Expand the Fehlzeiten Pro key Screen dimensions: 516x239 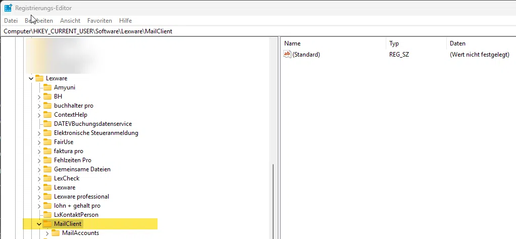coord(39,161)
